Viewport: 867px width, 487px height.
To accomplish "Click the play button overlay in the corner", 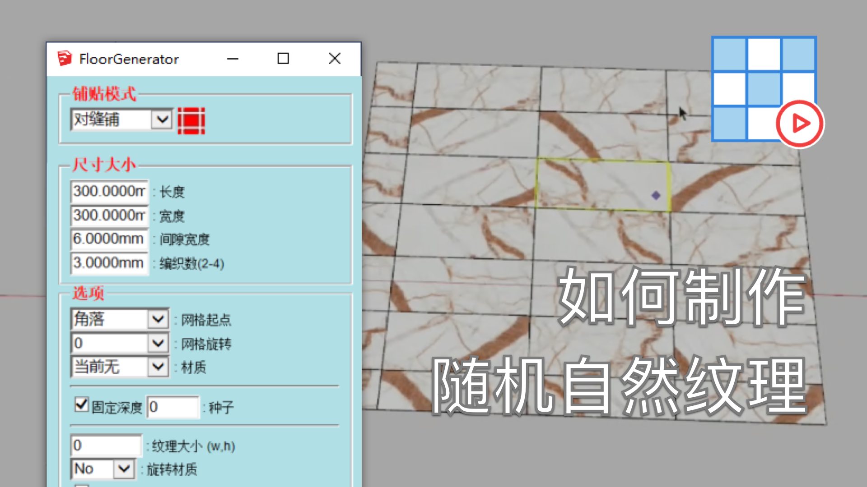I will click(x=798, y=123).
